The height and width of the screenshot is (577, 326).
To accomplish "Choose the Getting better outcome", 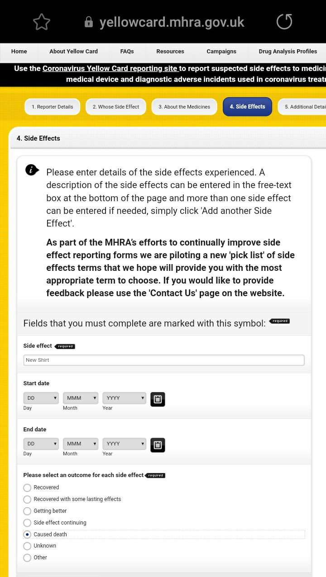I will 27,511.
